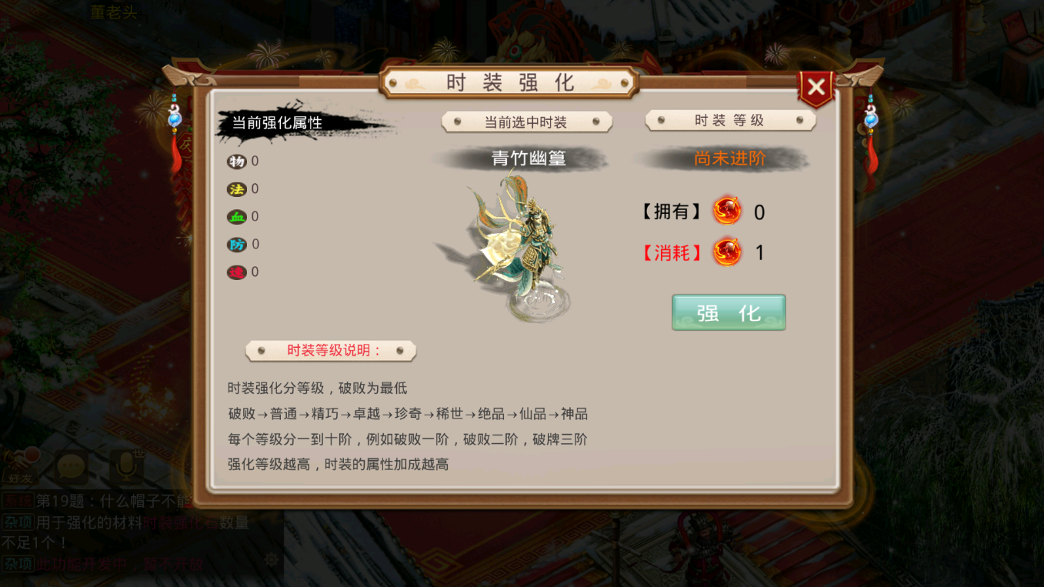This screenshot has height=587, width=1044.
Task: Close the 时装强化 dialog with red X
Action: coord(816,88)
